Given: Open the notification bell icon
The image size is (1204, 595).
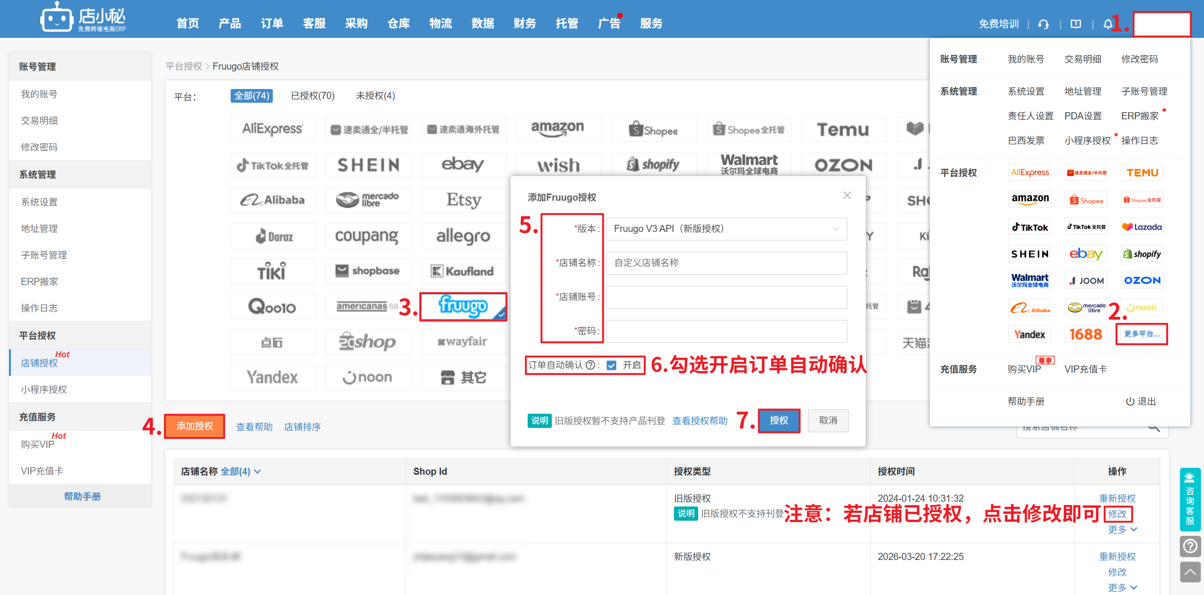Looking at the screenshot, I should [1107, 24].
